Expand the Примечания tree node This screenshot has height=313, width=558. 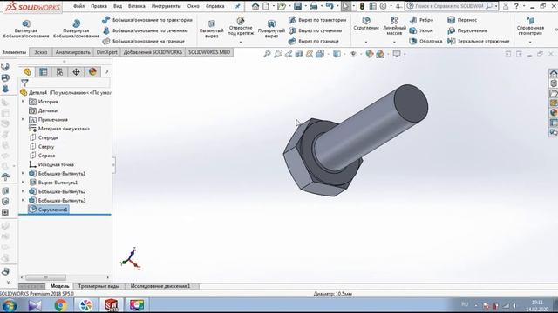24,120
